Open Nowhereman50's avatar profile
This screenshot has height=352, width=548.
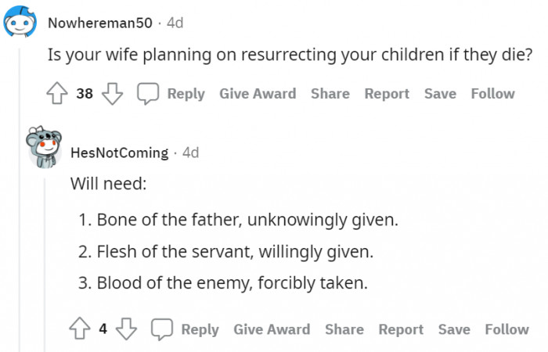20,23
